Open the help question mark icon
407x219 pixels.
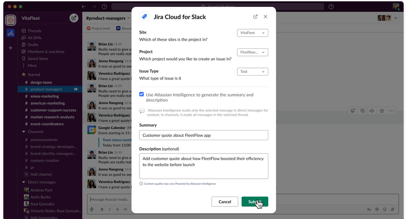[331, 7]
